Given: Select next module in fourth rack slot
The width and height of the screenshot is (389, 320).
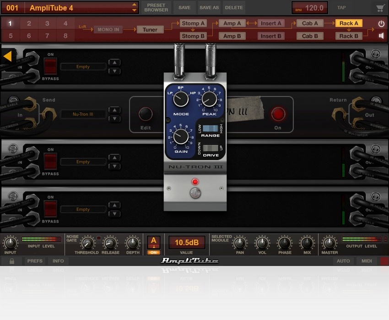Looking at the screenshot, I should click(114, 214).
